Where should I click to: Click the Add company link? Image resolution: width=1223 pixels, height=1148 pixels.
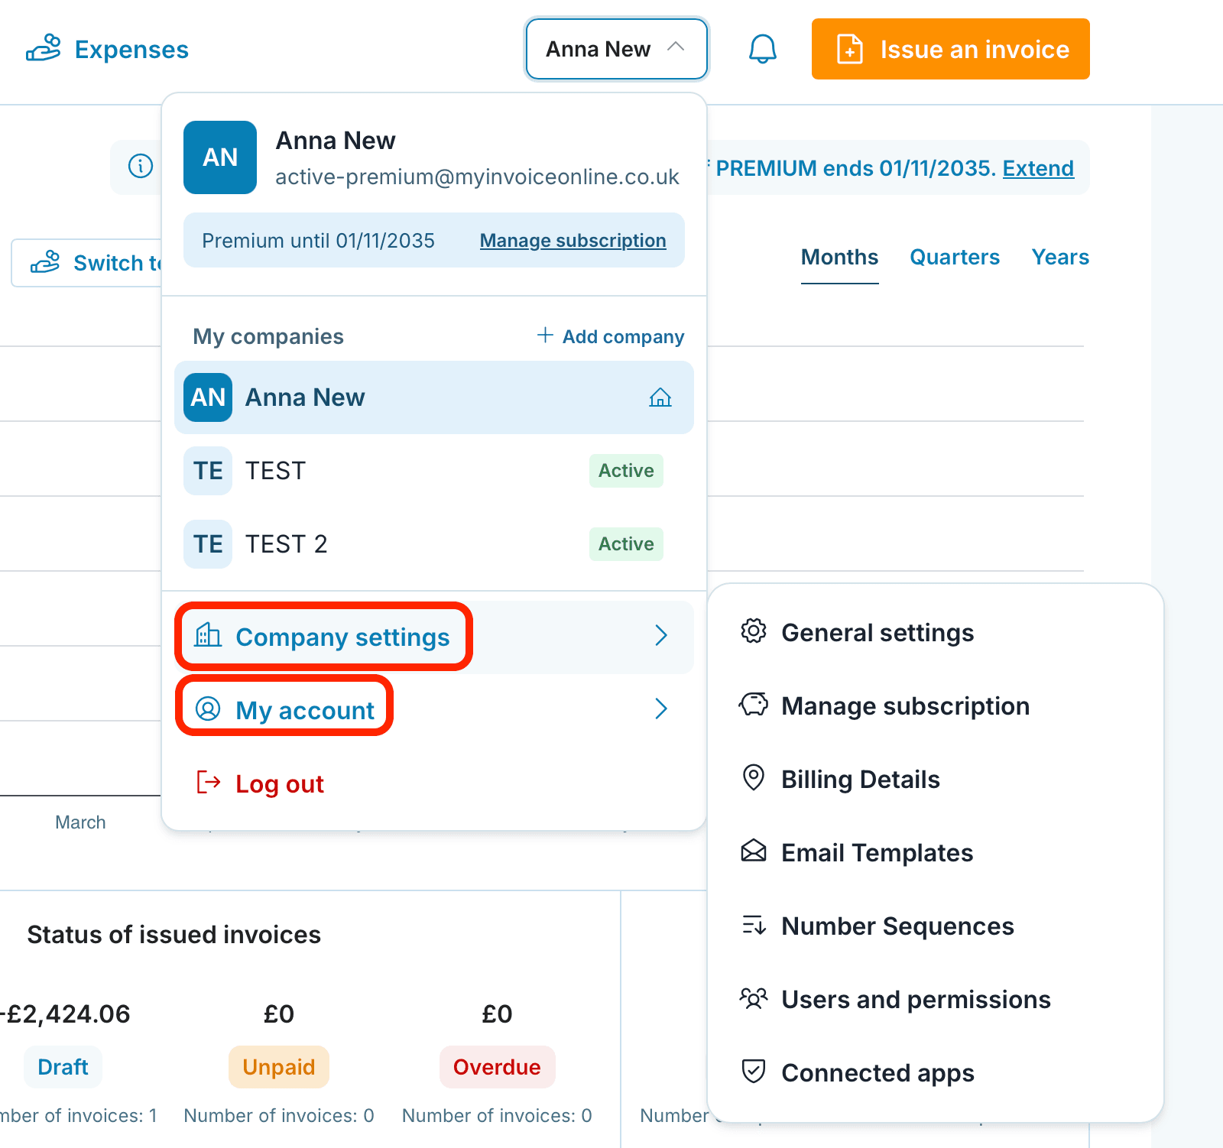[x=610, y=336]
